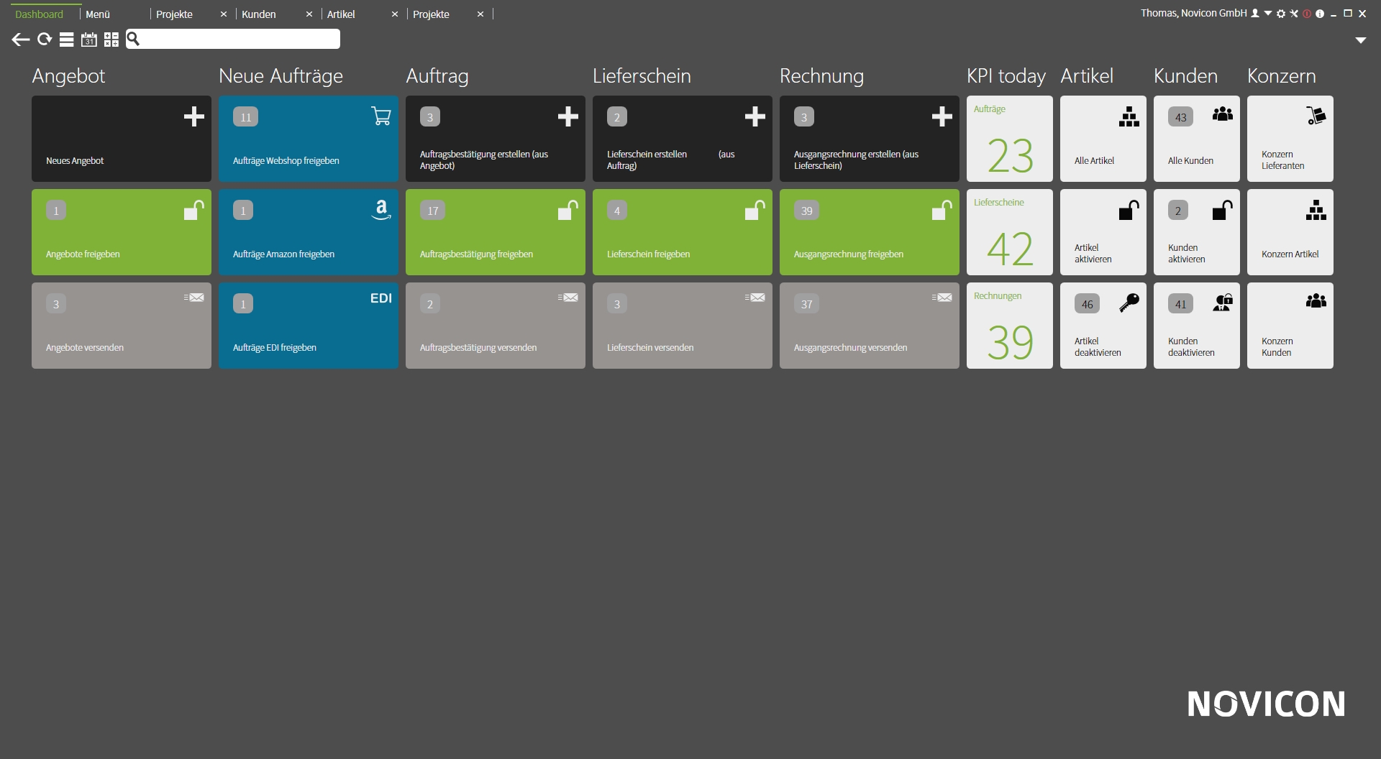The image size is (1381, 759).
Task: Click the padlock icon on Kunden aktivieren
Action: coord(1223,210)
